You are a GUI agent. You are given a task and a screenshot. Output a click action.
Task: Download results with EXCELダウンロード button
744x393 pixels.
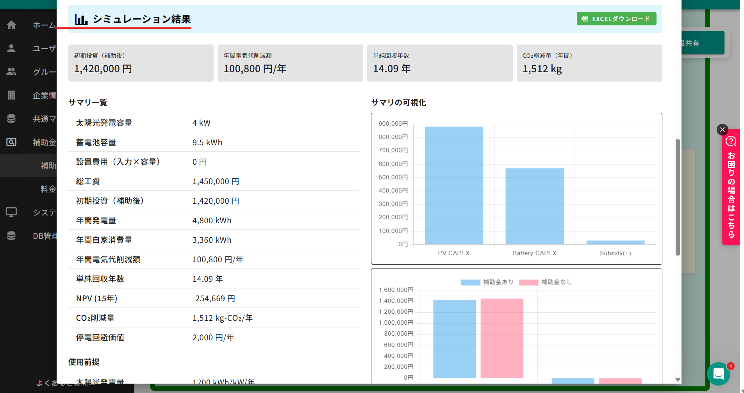point(616,19)
